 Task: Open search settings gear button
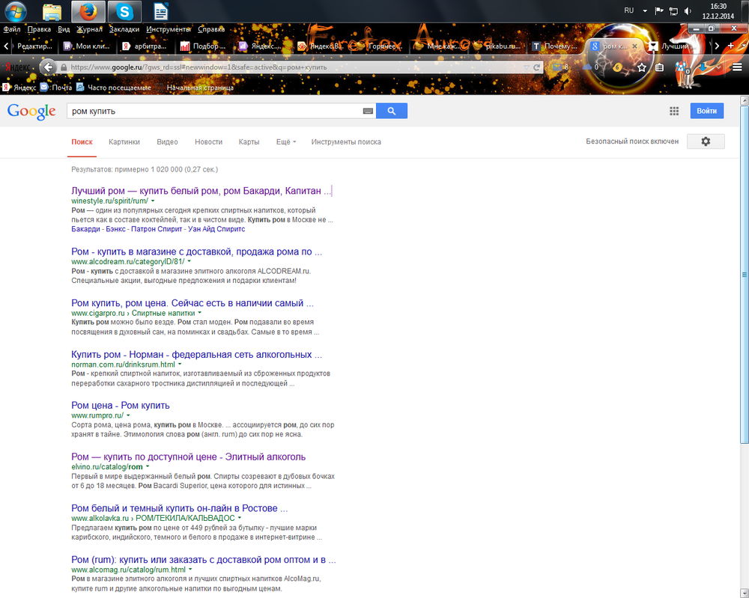(x=706, y=141)
